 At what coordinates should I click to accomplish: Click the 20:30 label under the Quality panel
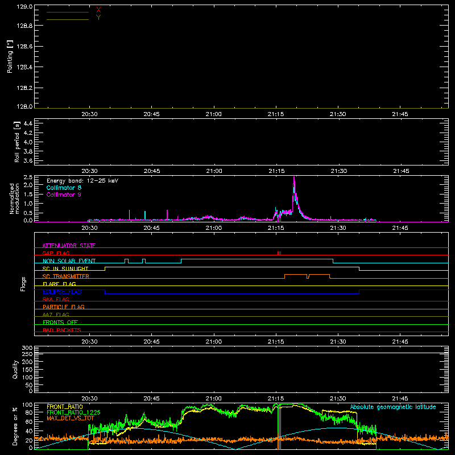point(89,399)
